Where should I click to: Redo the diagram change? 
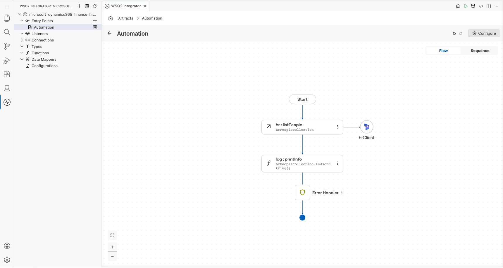461,33
